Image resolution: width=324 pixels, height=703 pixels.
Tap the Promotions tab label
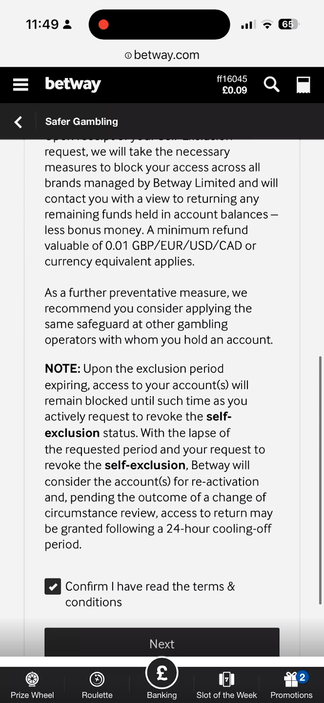[x=291, y=695]
